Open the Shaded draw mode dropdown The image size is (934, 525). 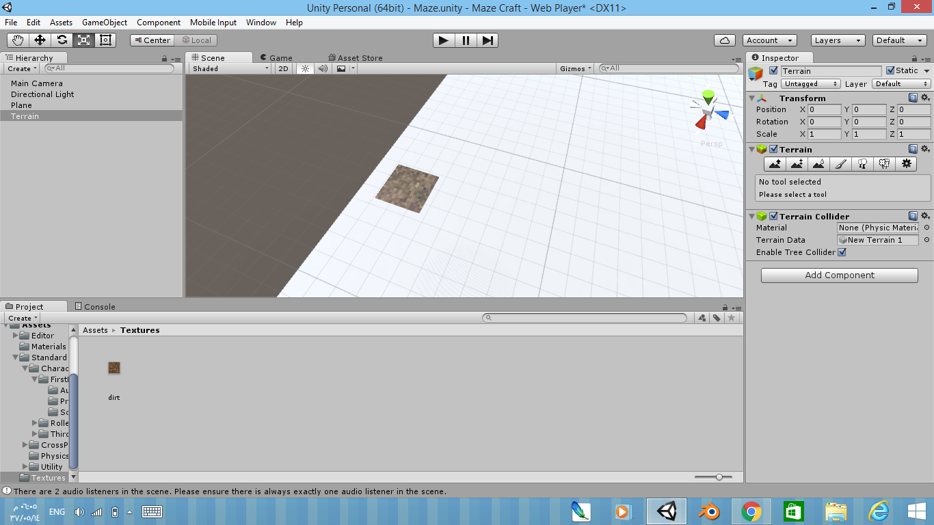click(x=229, y=68)
